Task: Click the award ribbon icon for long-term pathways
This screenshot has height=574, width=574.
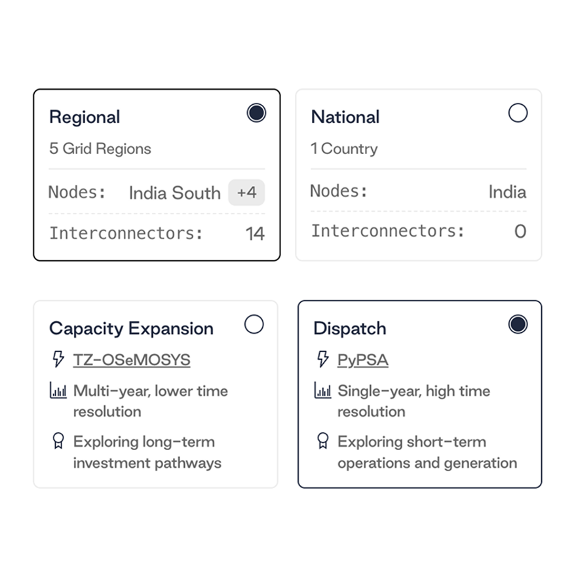Action: tap(58, 441)
